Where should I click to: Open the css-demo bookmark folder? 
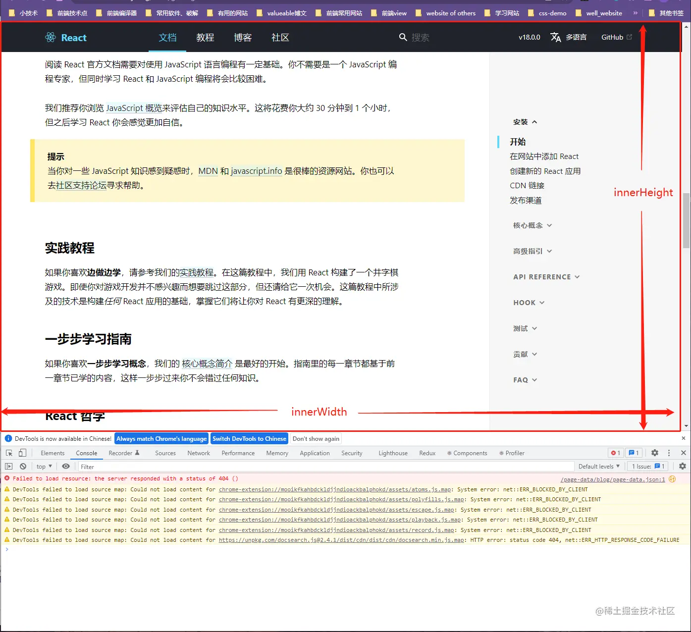(547, 13)
